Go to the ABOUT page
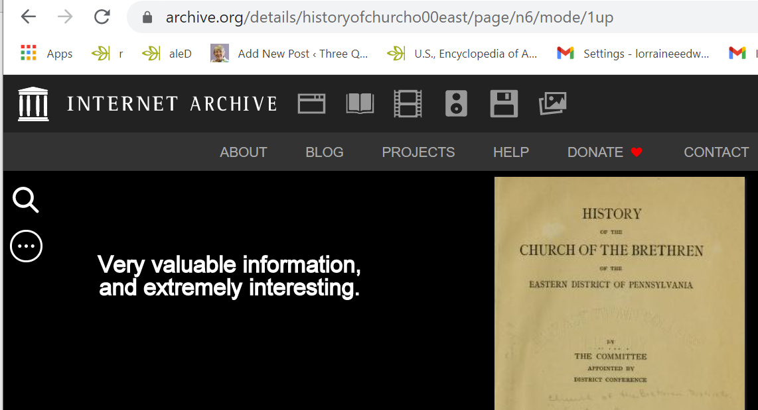 coord(243,152)
